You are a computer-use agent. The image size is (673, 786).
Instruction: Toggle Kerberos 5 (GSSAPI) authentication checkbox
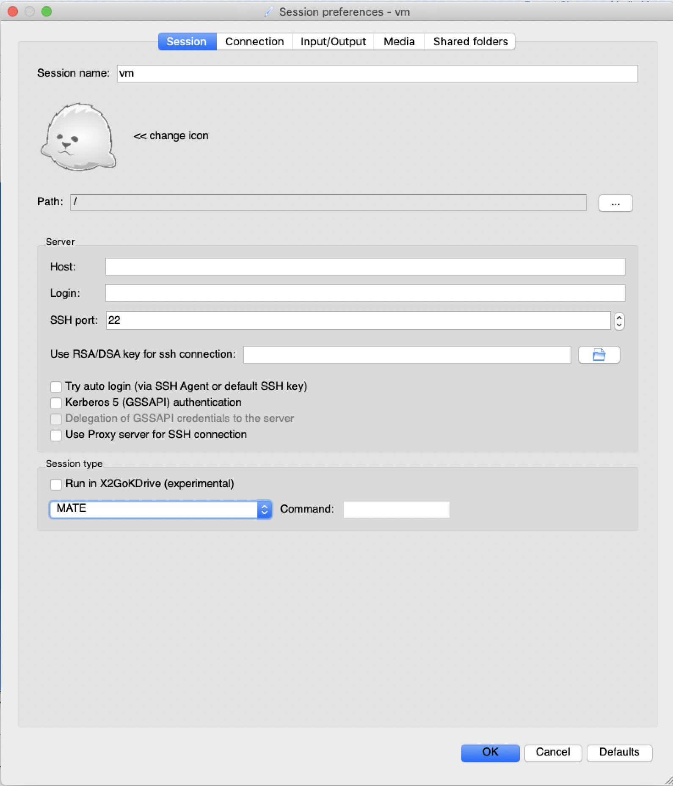[x=56, y=403]
